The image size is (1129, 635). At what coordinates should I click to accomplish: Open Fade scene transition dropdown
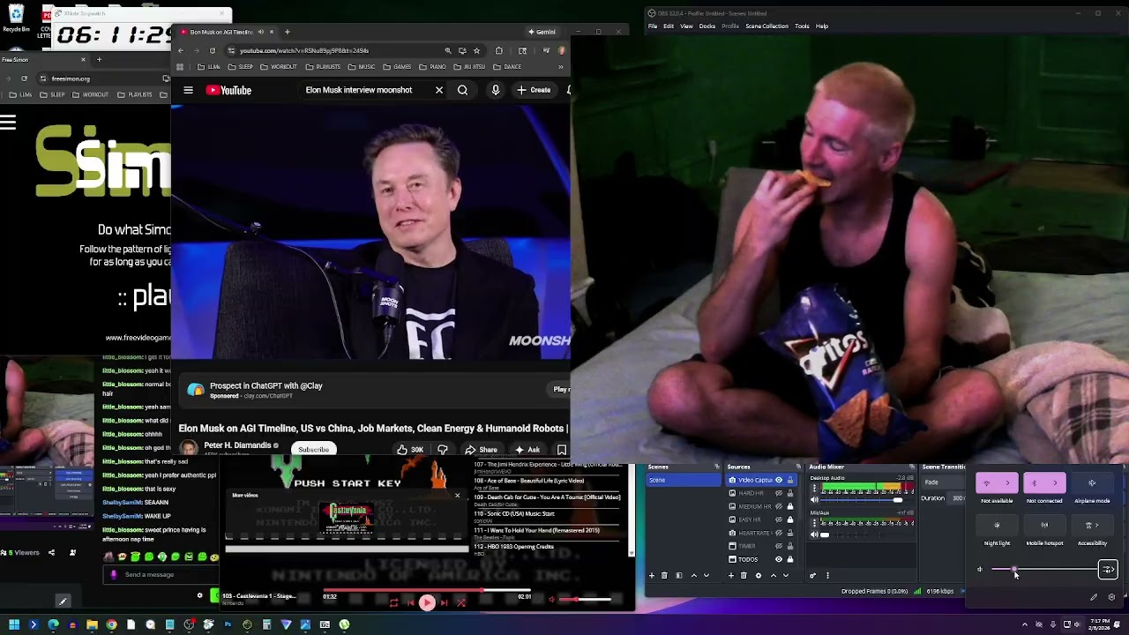click(x=943, y=482)
